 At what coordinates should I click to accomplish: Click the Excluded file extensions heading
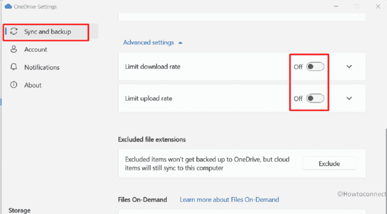pos(152,140)
